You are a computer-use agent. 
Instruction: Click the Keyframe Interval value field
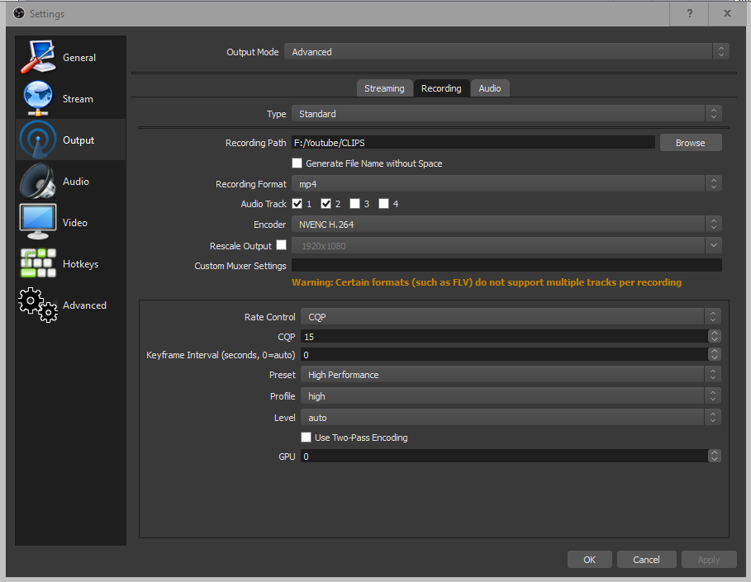(504, 355)
